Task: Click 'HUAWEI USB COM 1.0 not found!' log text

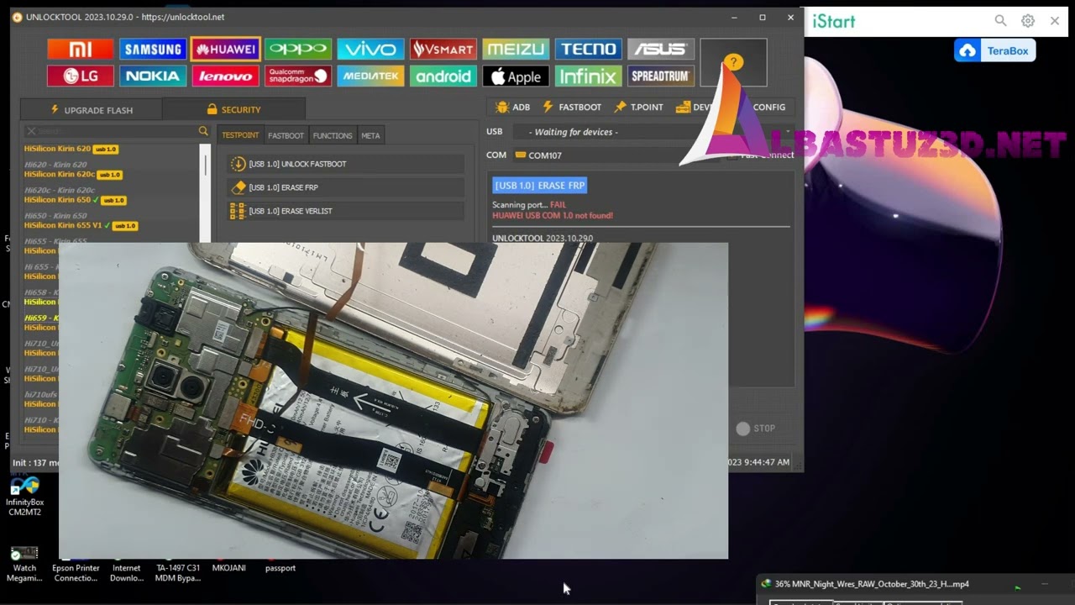Action: 553,216
